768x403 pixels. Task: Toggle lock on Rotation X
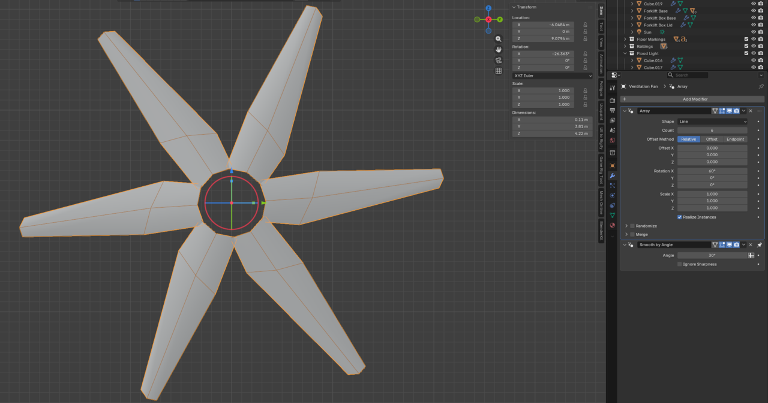pos(585,53)
